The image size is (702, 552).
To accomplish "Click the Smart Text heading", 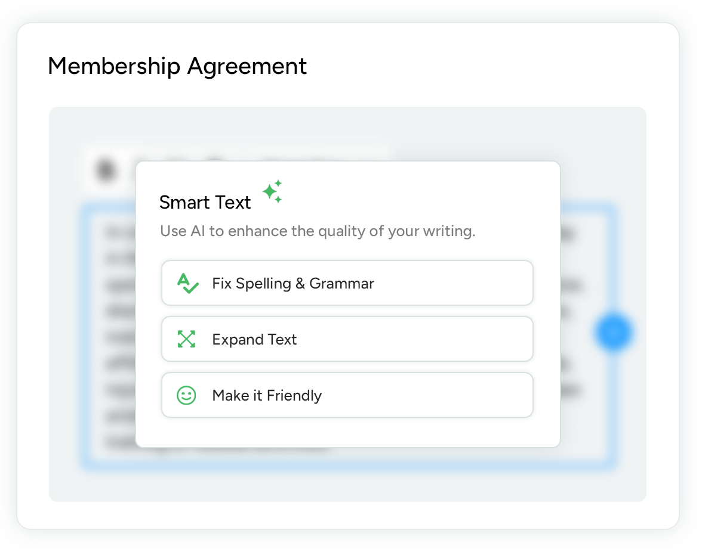I will point(205,203).
